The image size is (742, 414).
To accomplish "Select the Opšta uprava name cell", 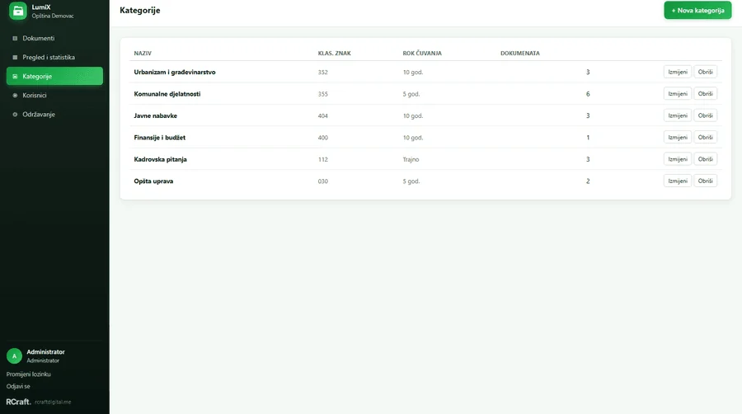I will coord(153,181).
